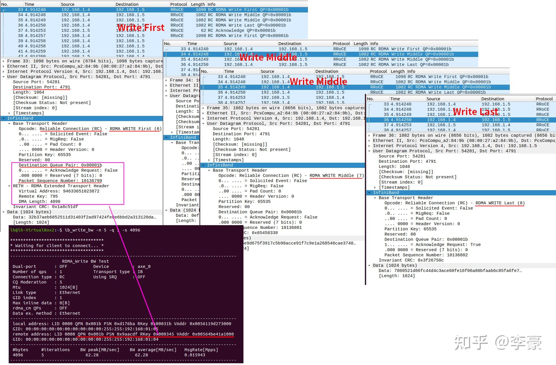This screenshot has height=365, width=556.
Task: Select the Packet Sequence Number 10136799 field
Action: point(60,181)
